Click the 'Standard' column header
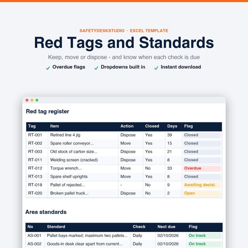The width and height of the screenshot is (248, 248). 56,227
